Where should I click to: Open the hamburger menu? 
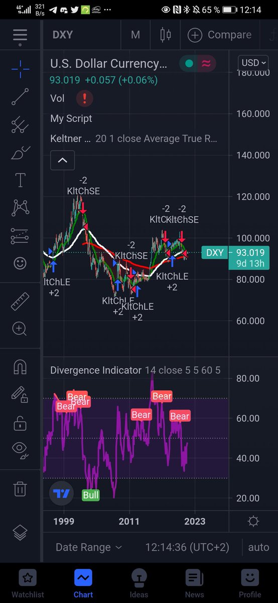coord(20,35)
